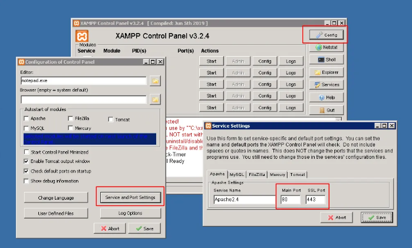Click Quit in XAMPP Control Panel
Viewport: 412px width, 248px height.
point(327,110)
